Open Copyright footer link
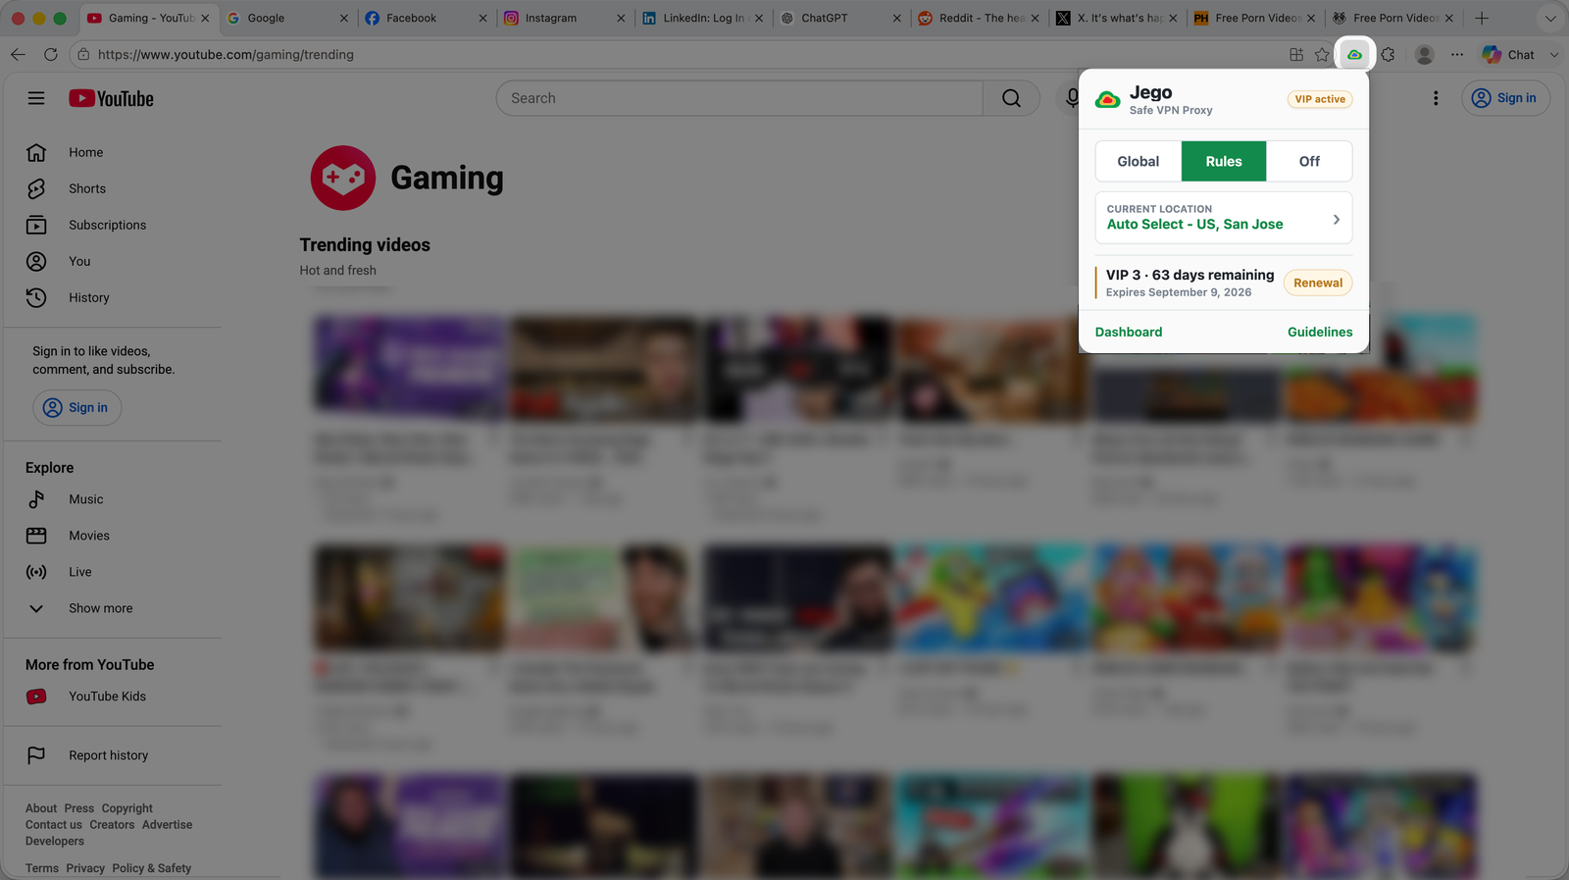The image size is (1569, 880). point(127,808)
